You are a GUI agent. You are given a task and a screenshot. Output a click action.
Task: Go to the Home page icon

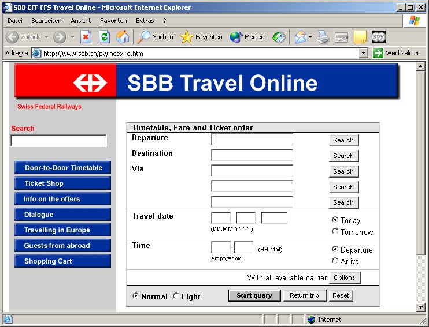tap(123, 37)
